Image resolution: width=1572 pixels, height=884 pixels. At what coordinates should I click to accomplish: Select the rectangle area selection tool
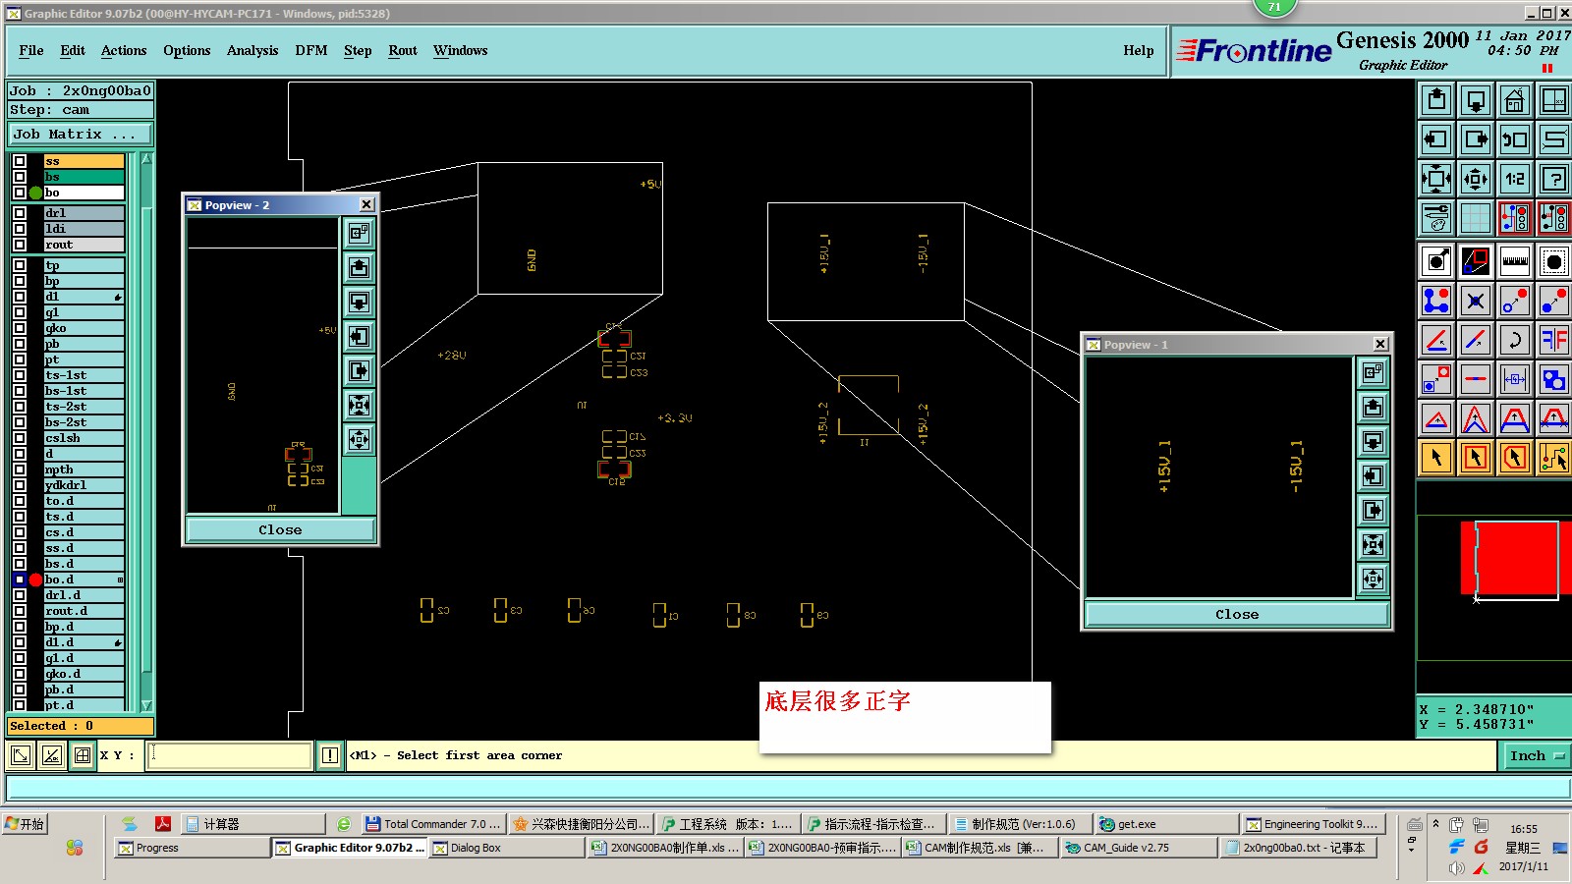pyautogui.click(x=1476, y=458)
